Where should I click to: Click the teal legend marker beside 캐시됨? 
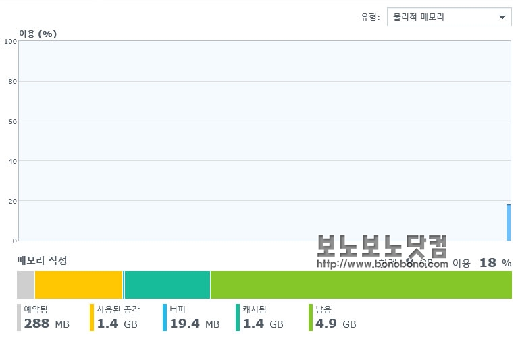click(x=238, y=317)
